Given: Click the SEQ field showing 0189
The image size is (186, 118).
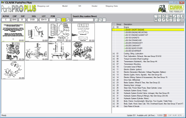Looking at the screenshot, I should tap(32, 20).
